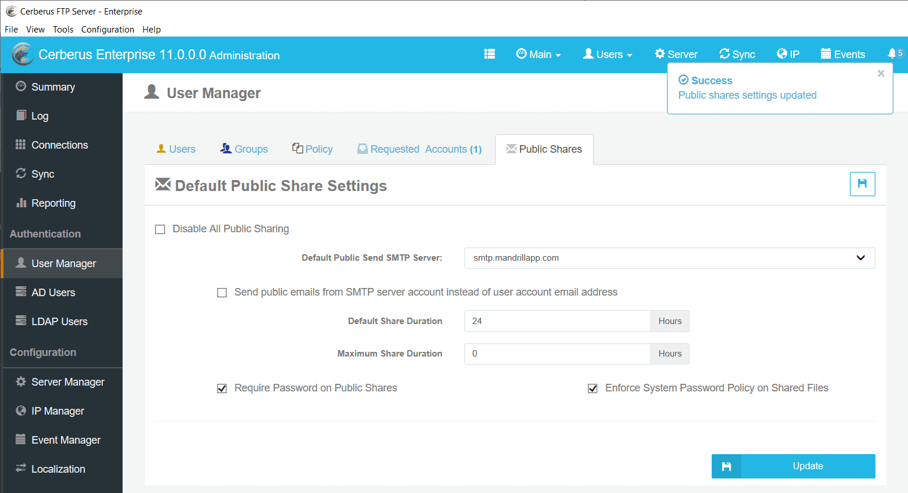
Task: Click the Summary gauge icon in sidebar
Action: pos(21,86)
